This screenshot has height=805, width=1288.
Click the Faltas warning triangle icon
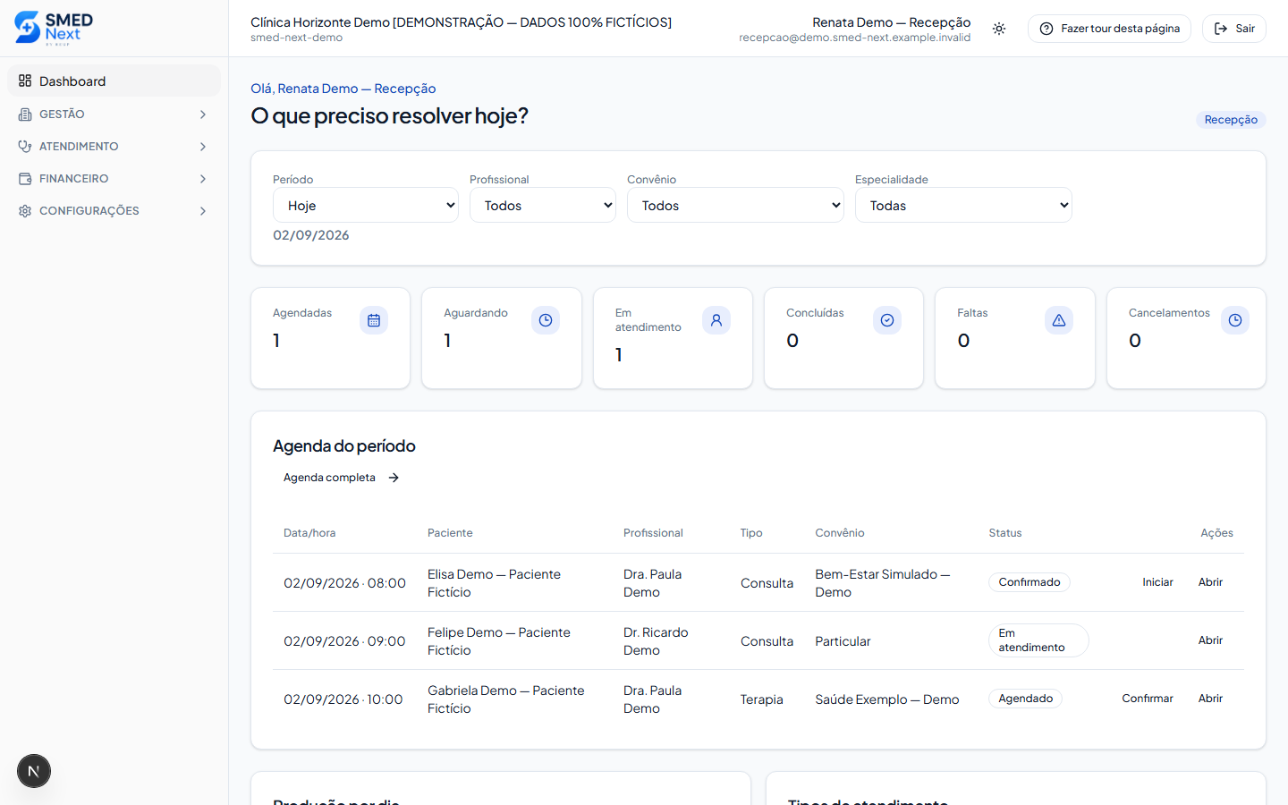click(1059, 320)
